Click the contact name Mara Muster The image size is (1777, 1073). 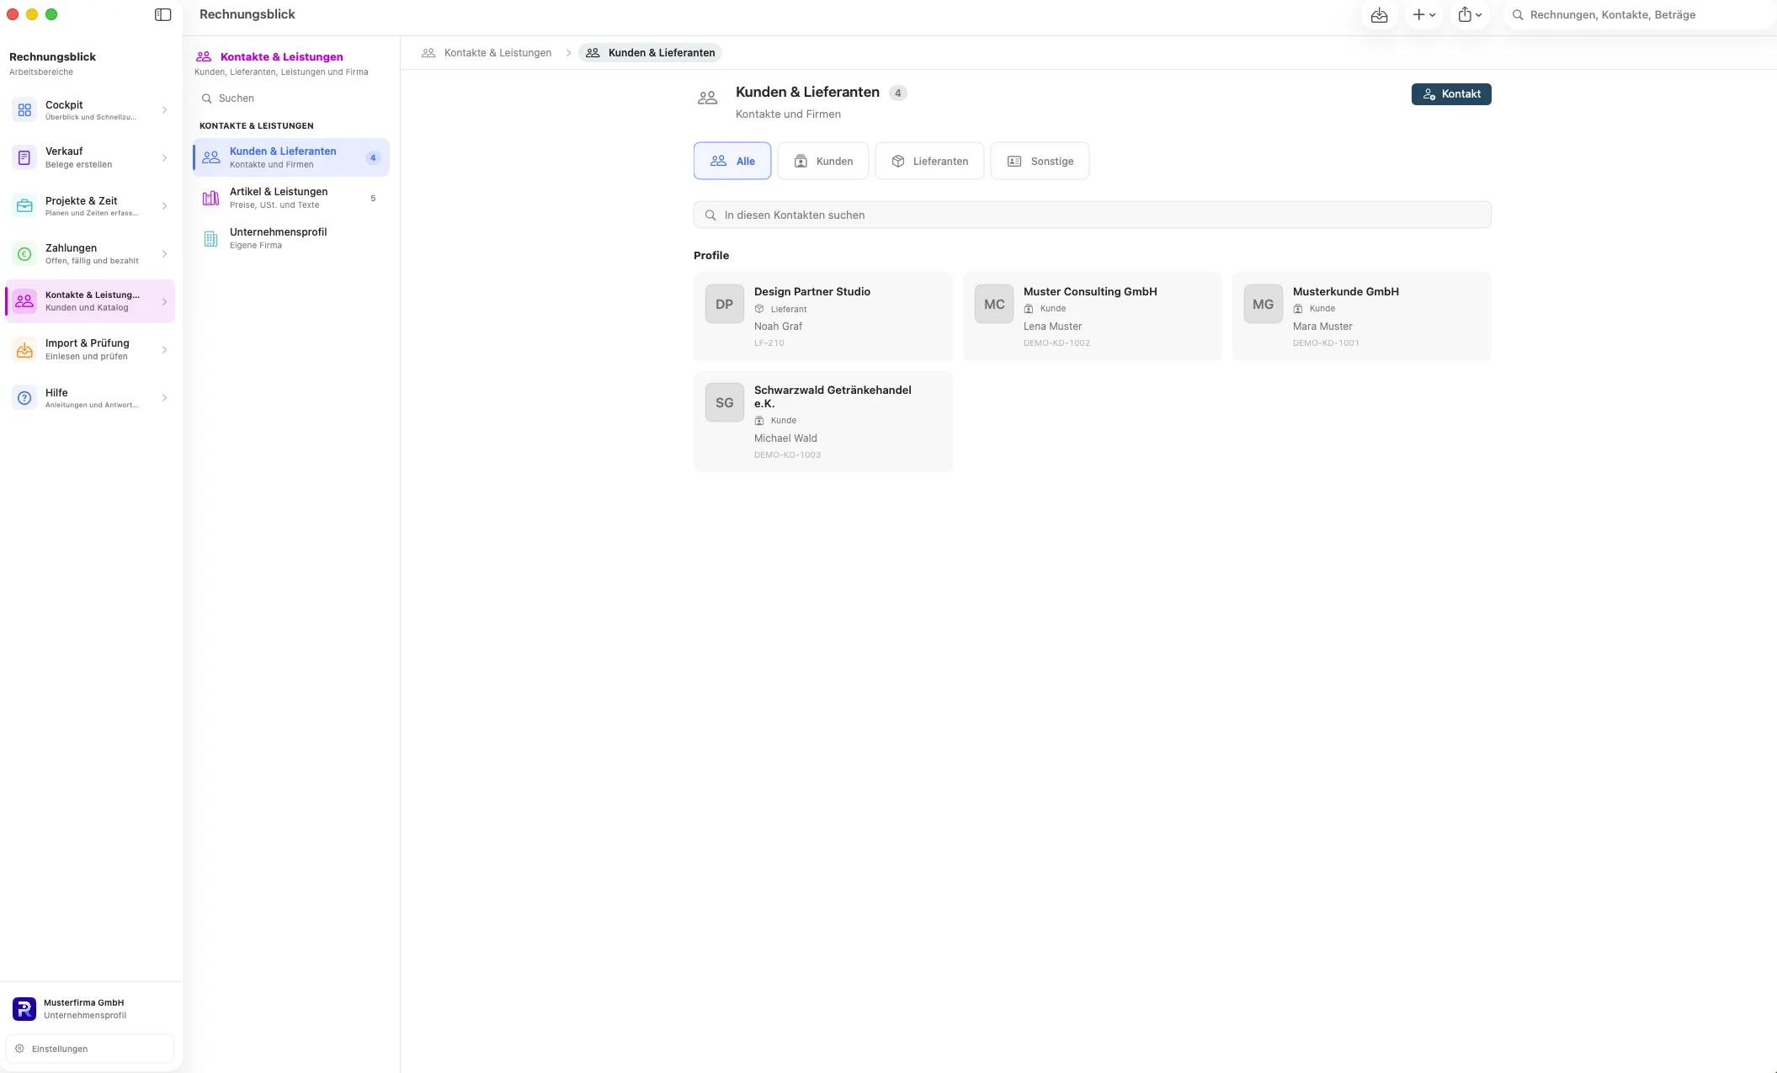(1322, 327)
